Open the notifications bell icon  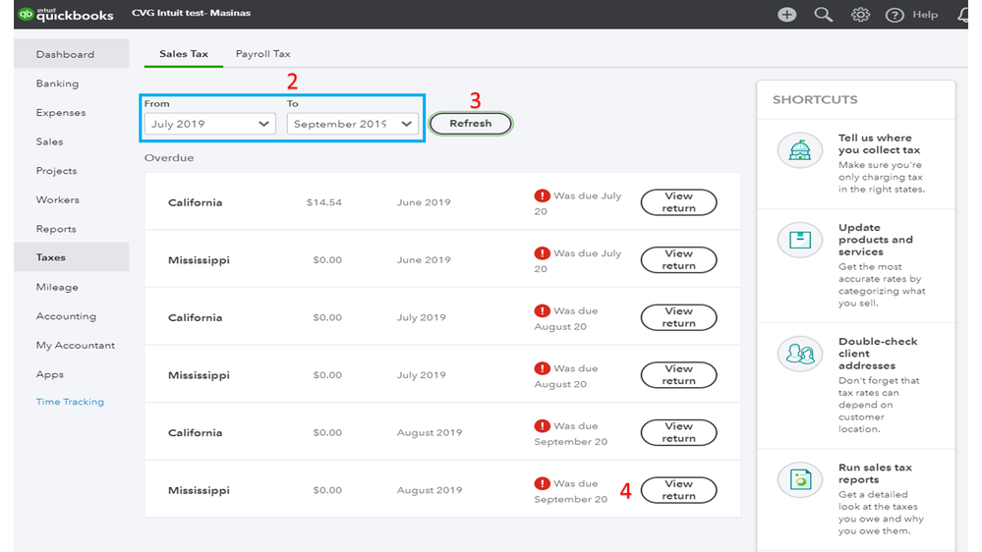(962, 15)
